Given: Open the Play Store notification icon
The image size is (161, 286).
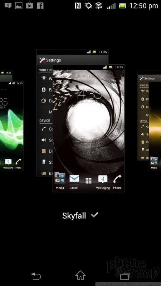Looking at the screenshot, I should tap(29, 6).
